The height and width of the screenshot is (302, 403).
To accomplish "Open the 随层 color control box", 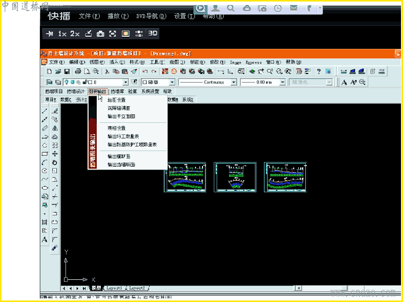I will (x=158, y=82).
